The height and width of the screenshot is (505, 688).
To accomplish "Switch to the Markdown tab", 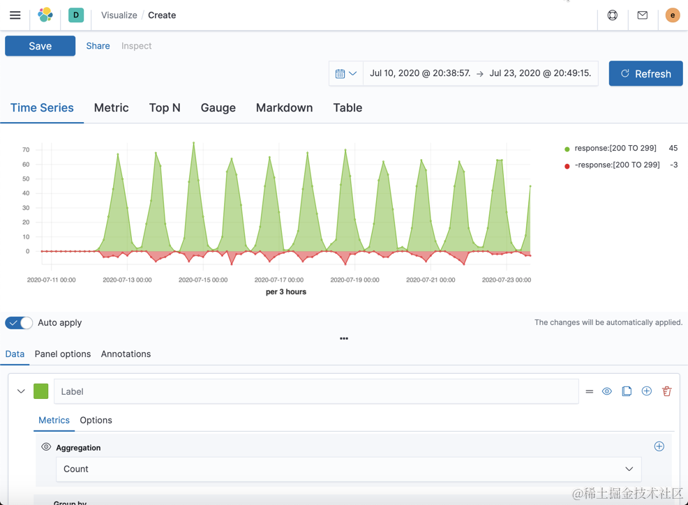I will coord(284,108).
